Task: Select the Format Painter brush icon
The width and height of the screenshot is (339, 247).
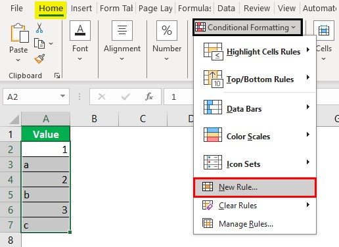Action: tap(39, 58)
